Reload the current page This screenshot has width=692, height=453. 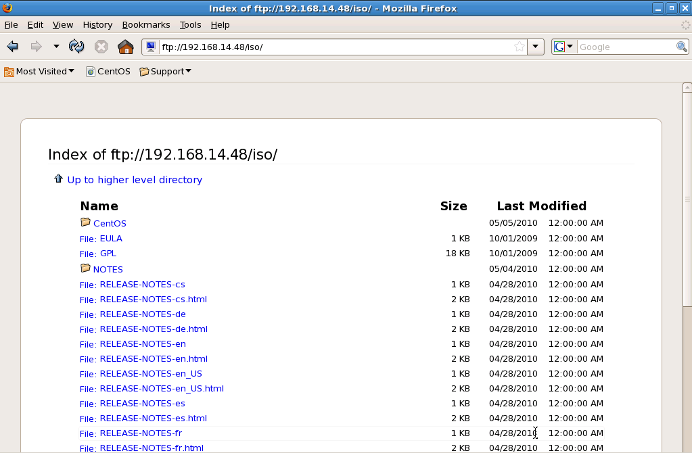pos(76,47)
